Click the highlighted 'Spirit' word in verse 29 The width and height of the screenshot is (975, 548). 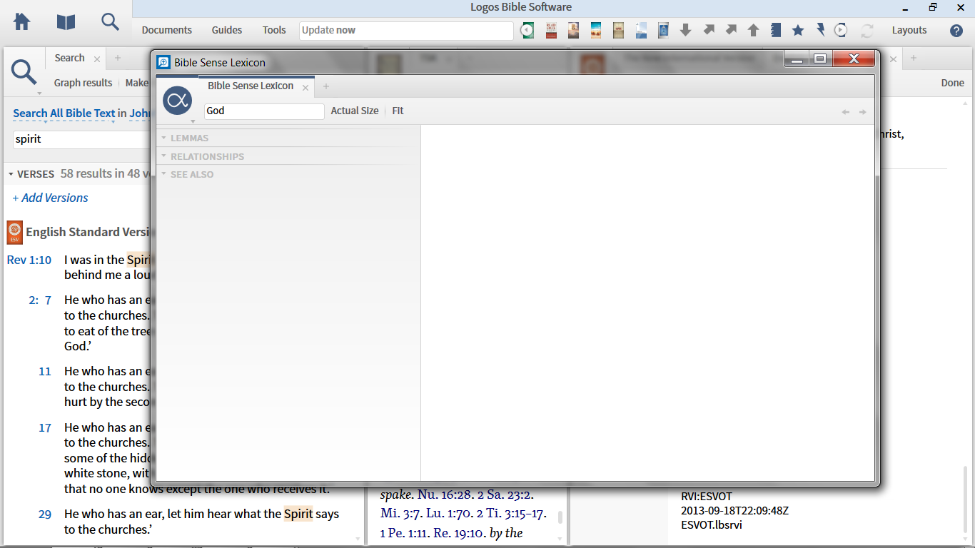(x=298, y=514)
